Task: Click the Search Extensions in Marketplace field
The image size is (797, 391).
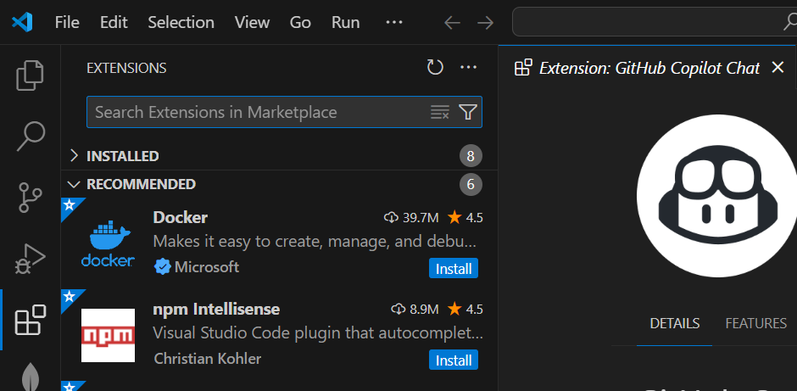Action: (254, 112)
